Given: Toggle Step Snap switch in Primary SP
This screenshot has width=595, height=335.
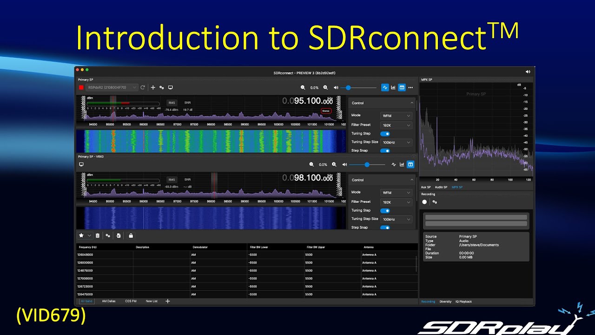Looking at the screenshot, I should (385, 151).
